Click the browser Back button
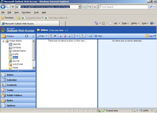The width and height of the screenshot is (157, 113). [x=3, y=7]
